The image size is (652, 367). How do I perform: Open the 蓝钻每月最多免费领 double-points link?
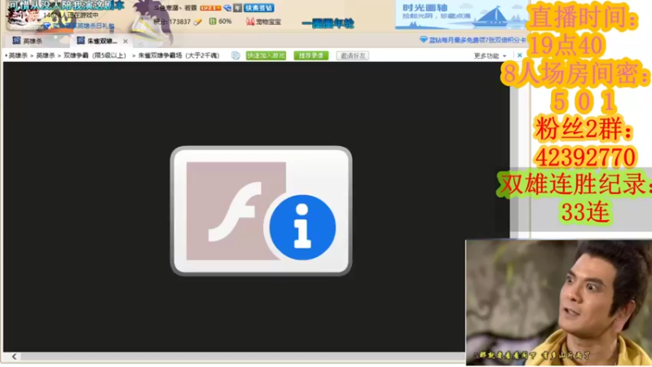click(473, 39)
